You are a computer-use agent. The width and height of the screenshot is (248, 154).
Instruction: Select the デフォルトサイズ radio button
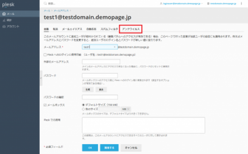tap(83, 105)
